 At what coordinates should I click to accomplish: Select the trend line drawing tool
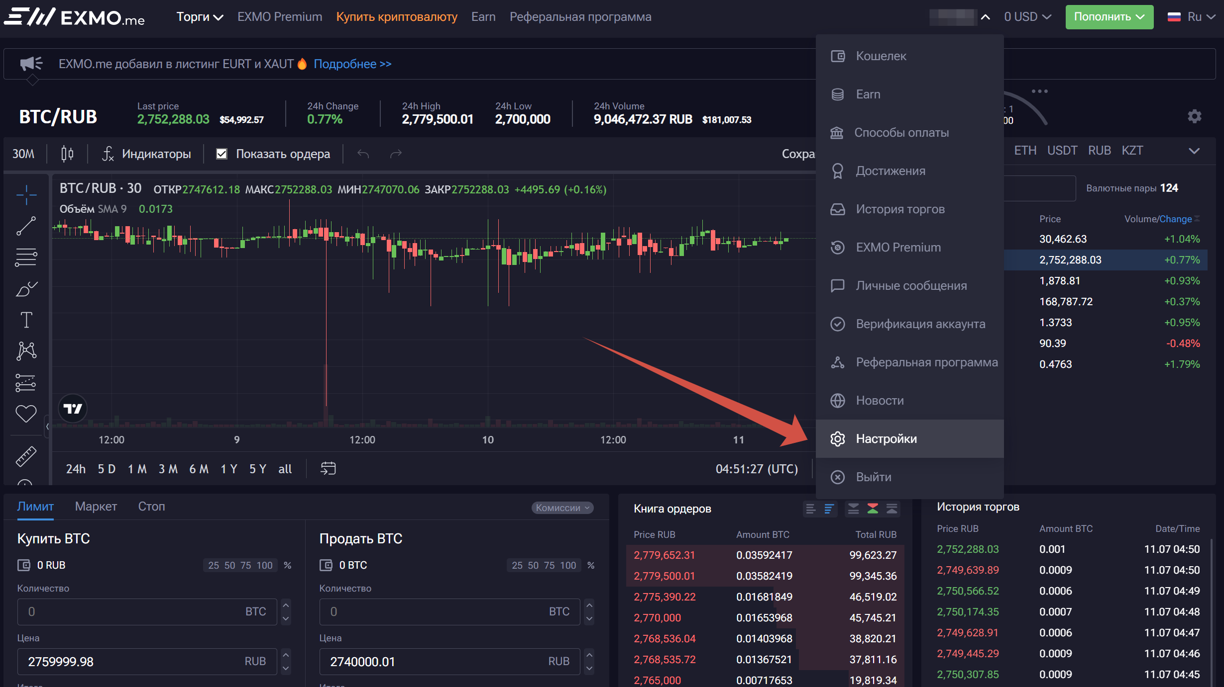(26, 226)
